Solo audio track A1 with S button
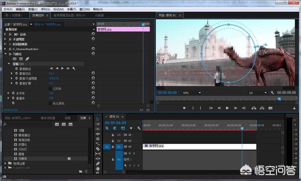 (134, 153)
